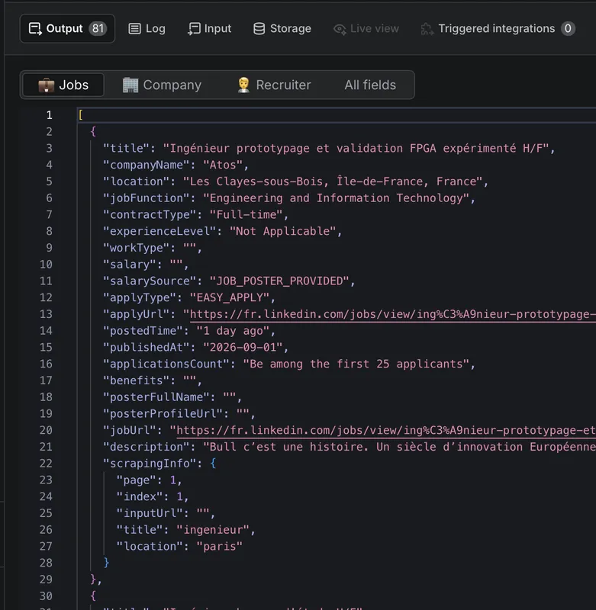
Task: Click the "workType" key
Action: pos(137,248)
